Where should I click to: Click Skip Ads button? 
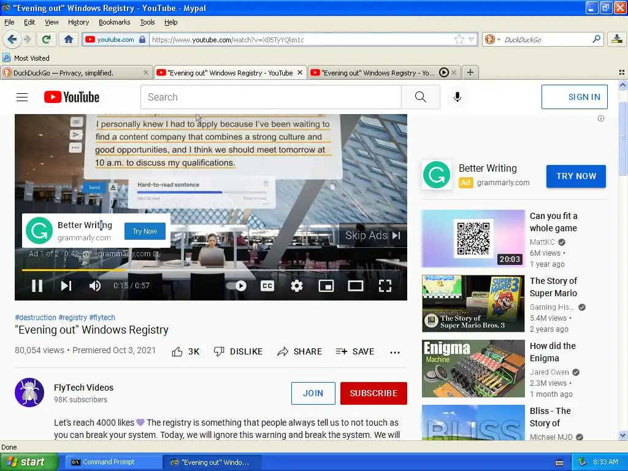pos(372,235)
